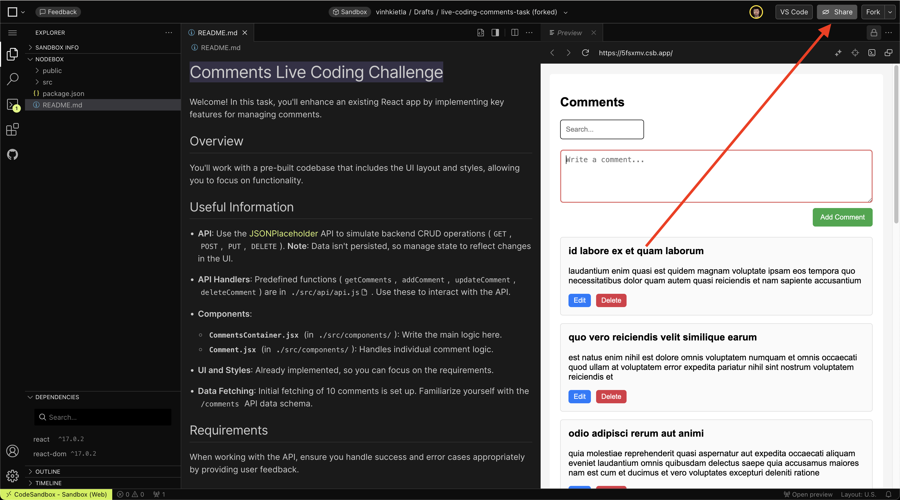
Task: Refresh the preview browser
Action: click(585, 53)
